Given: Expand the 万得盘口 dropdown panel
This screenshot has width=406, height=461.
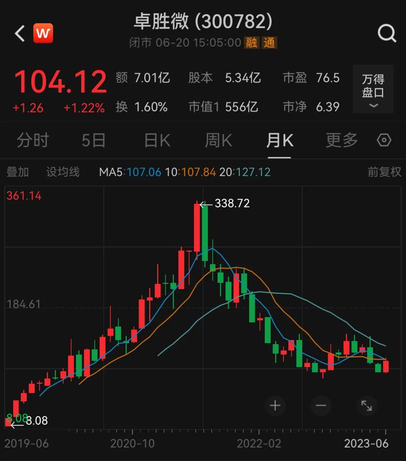Looking at the screenshot, I should (x=373, y=89).
